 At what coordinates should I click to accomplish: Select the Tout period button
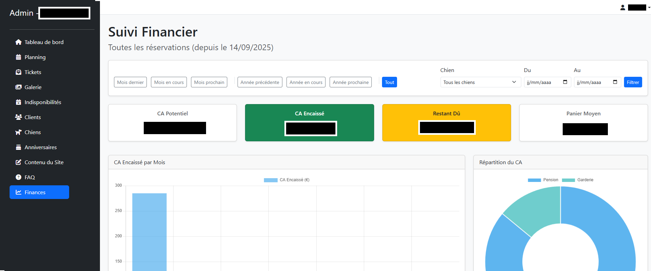(x=390, y=82)
